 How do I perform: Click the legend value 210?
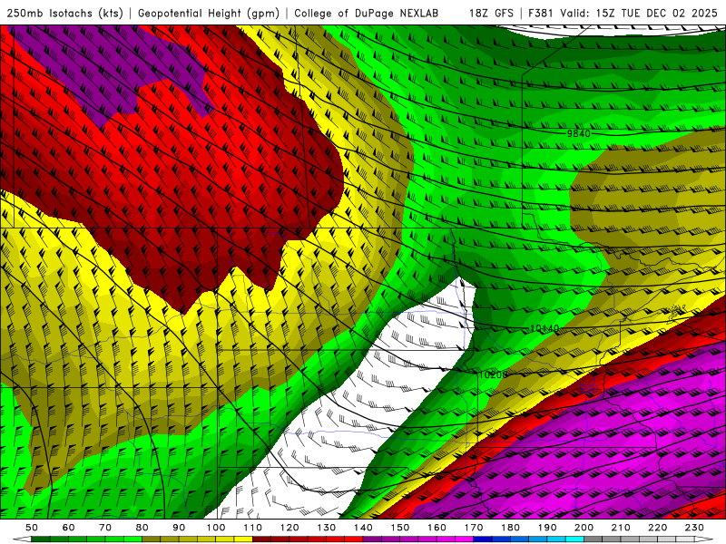coord(621,528)
